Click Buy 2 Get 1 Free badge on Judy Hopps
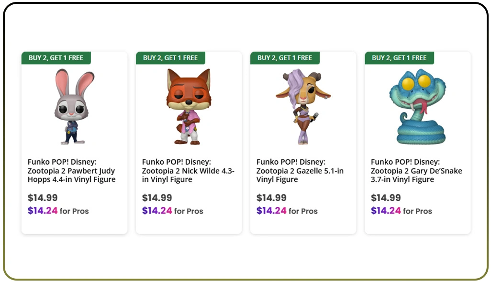491x282 pixels. point(56,58)
